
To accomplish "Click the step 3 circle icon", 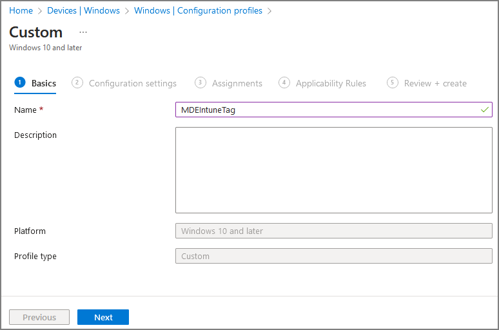I will 200,82.
